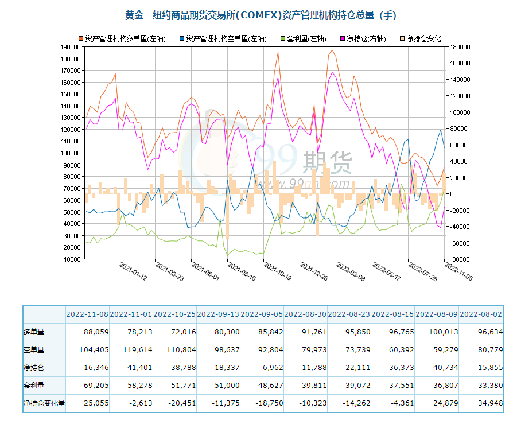Click the green 套利量 legend swatch

pos(282,38)
